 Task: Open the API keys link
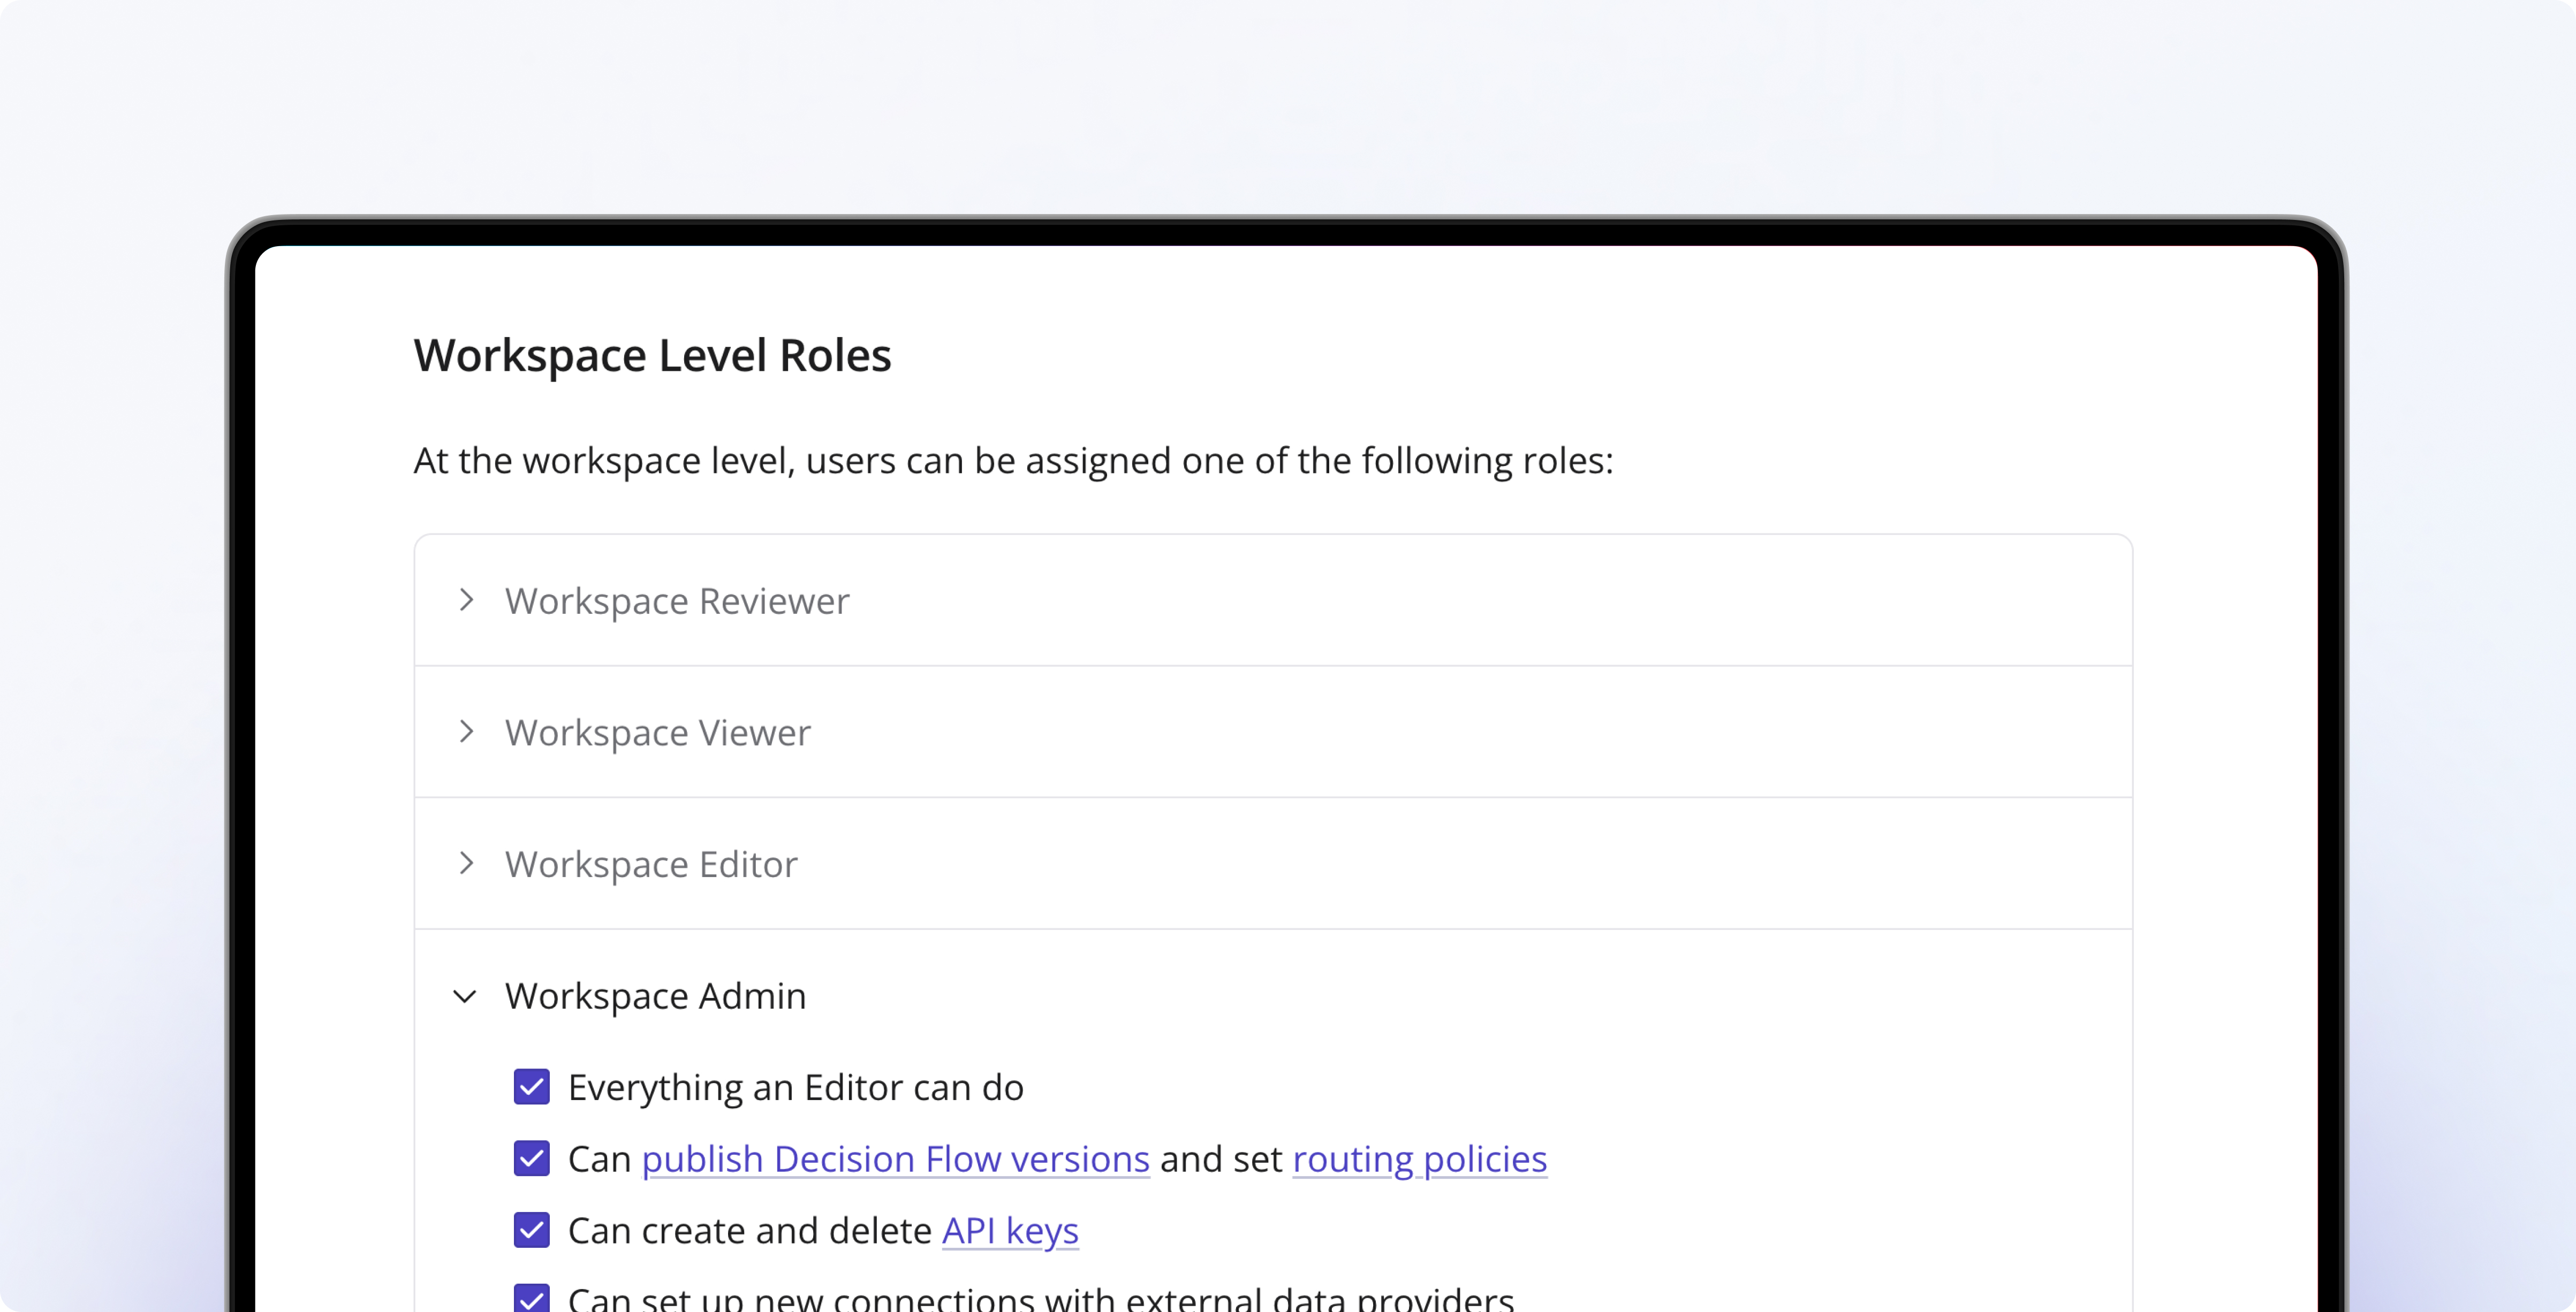point(1010,1230)
